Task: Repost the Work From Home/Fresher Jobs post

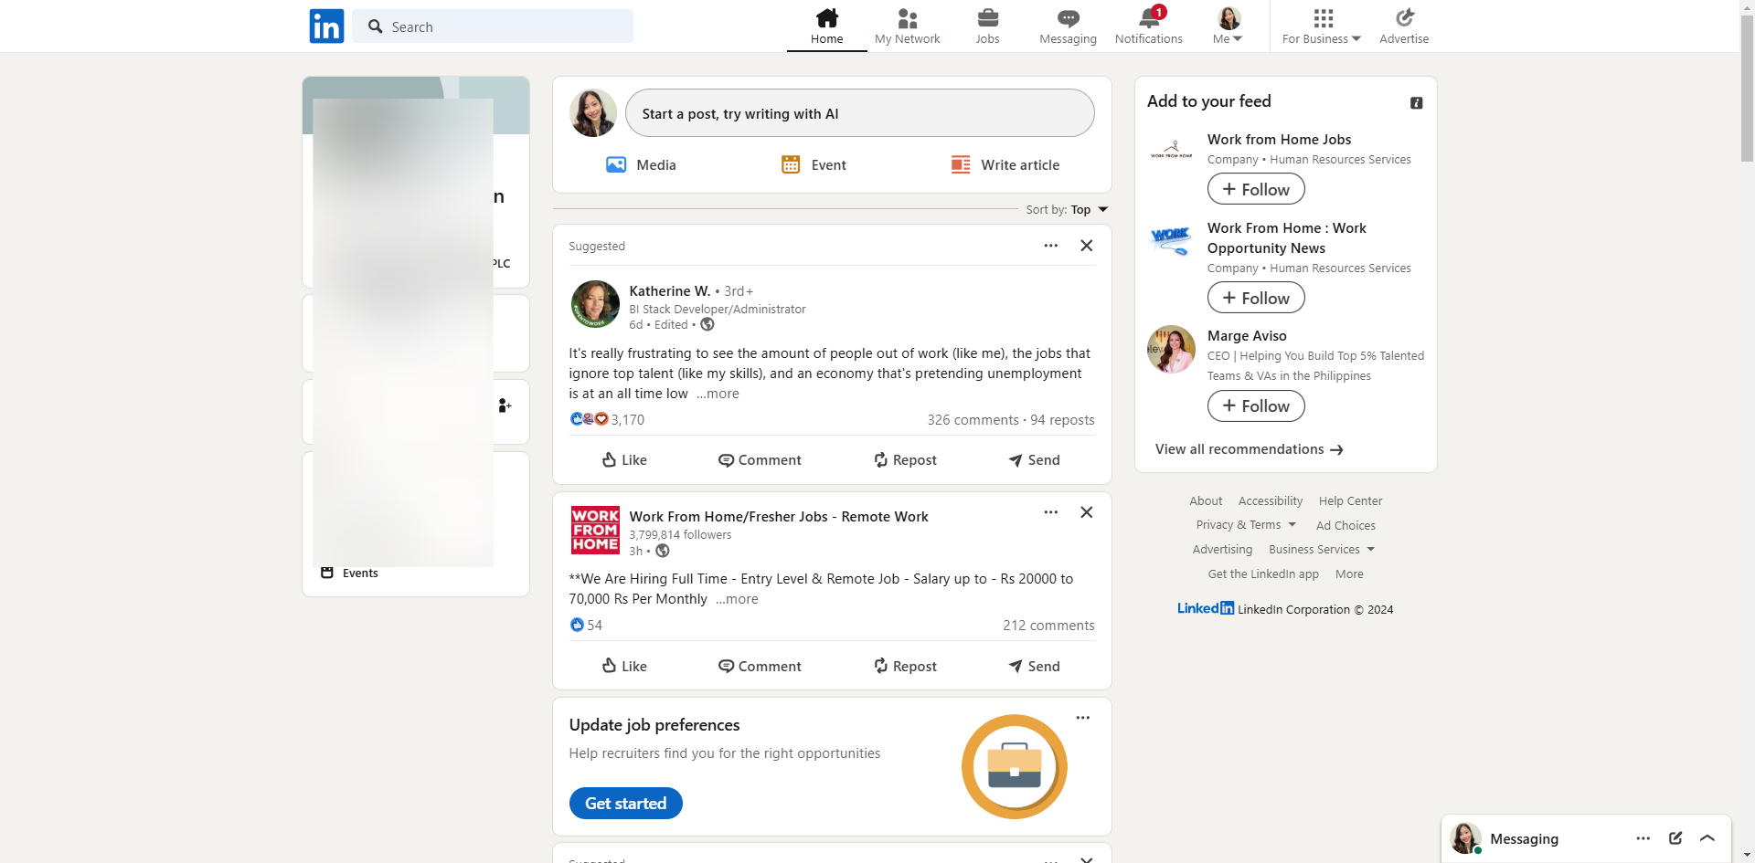Action: pos(905,667)
